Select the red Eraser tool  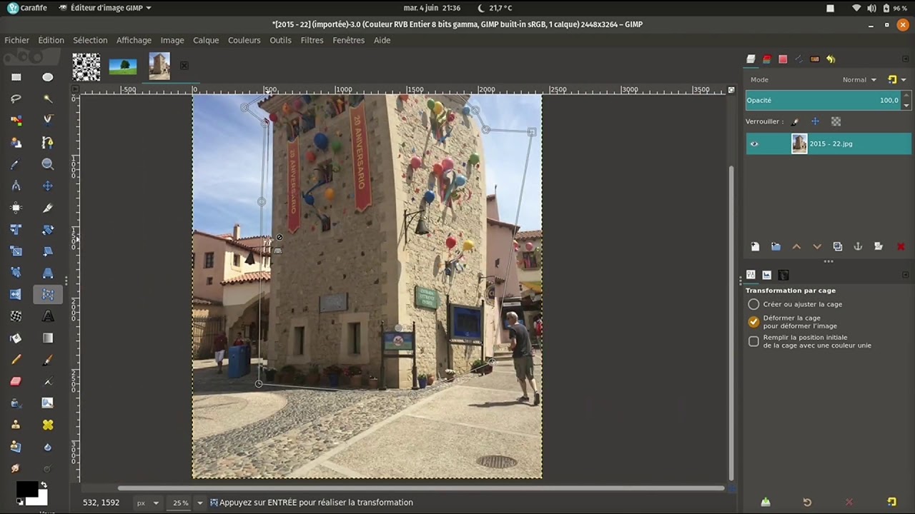click(x=16, y=381)
